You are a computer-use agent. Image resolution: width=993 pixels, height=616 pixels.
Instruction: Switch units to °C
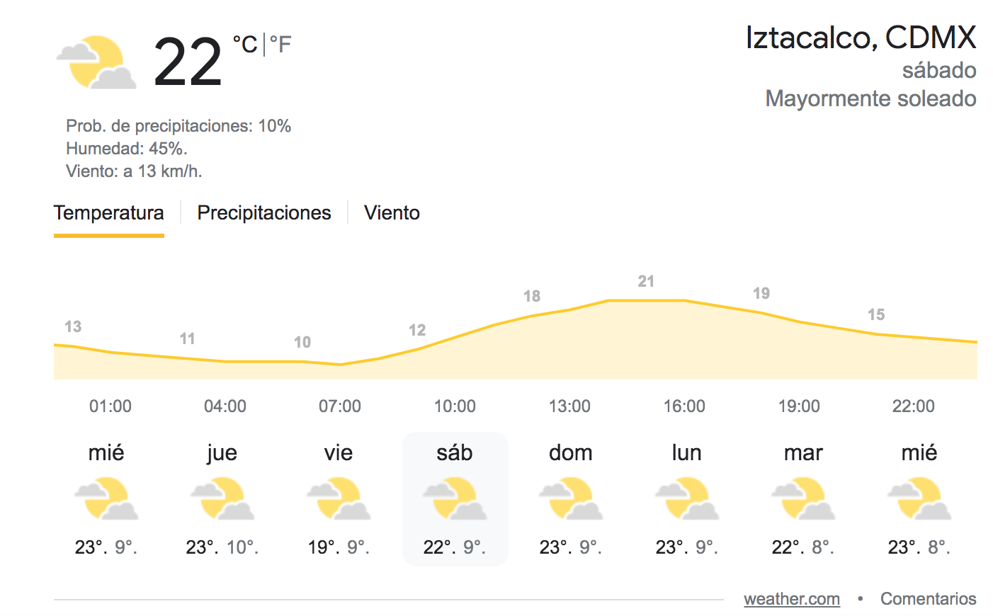click(245, 45)
